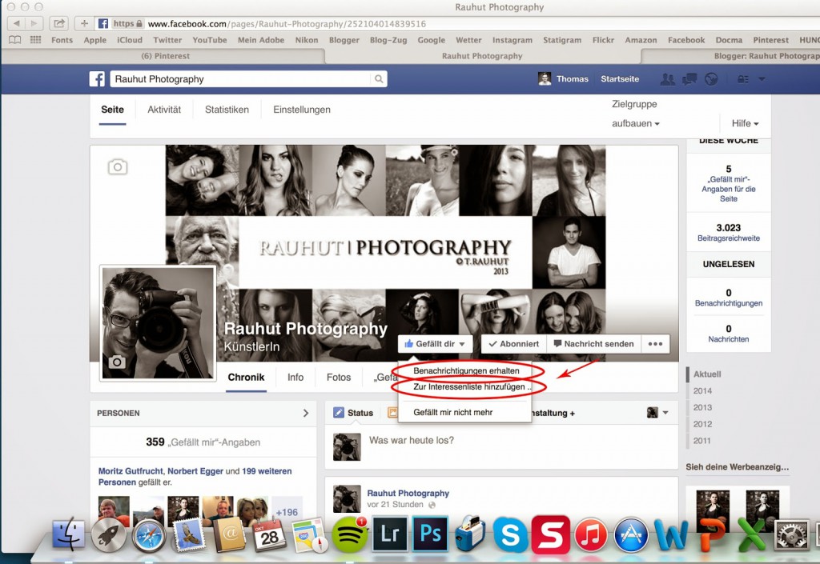The image size is (820, 564).
Task: Switch to the Aktivität tab
Action: click(164, 110)
